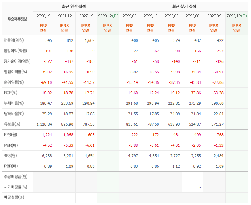The image size is (251, 205).
Task: Click the PBR value 0.92
Action: coord(197,166)
